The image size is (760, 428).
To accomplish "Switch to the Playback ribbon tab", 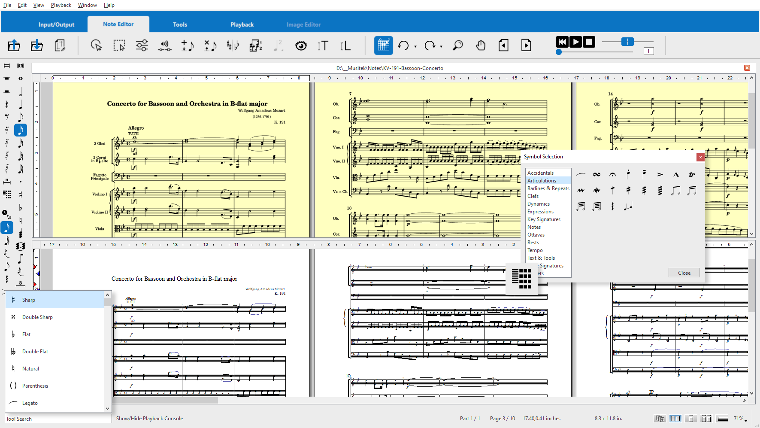I will (x=242, y=24).
